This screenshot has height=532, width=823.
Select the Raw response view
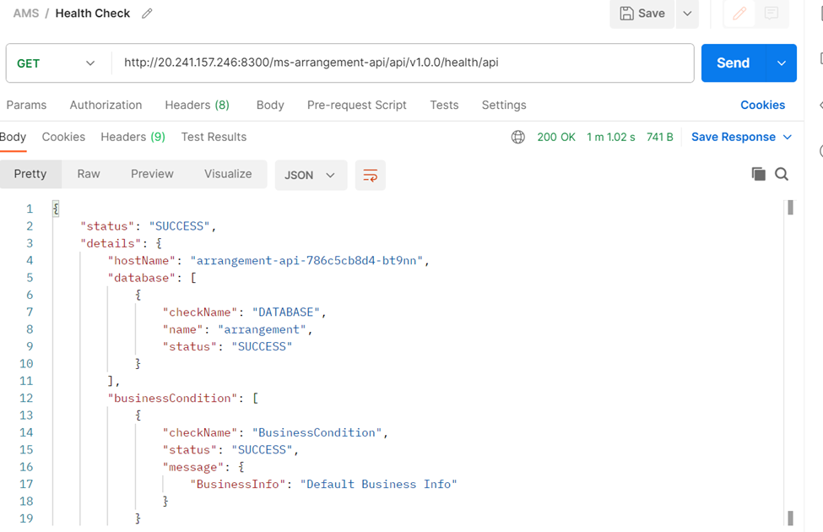pyautogui.click(x=89, y=174)
